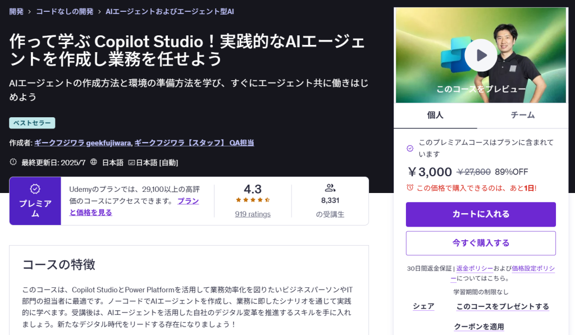Open the 919 ratings link
The height and width of the screenshot is (335, 575).
(x=253, y=214)
